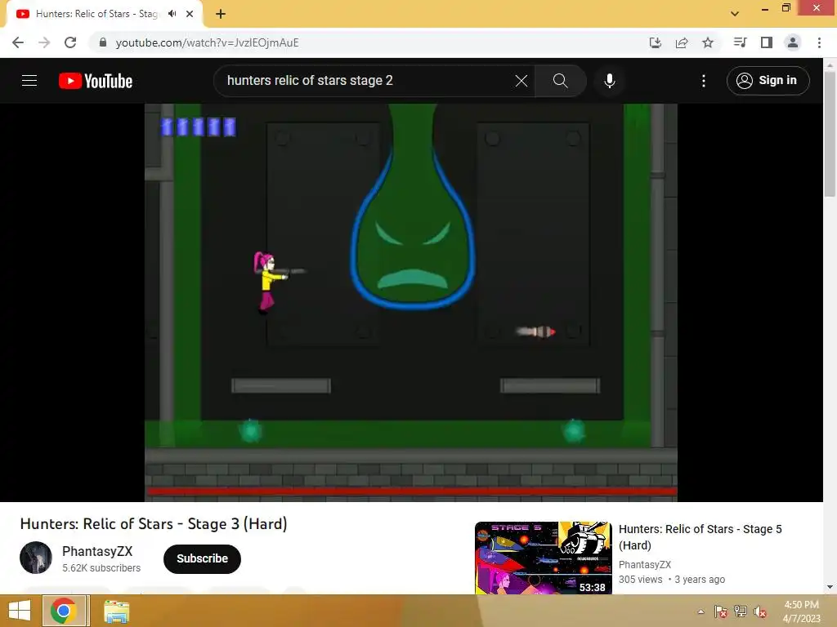Screen dimensions: 837x627
Task: Clear the search query with the X
Action: (521, 81)
